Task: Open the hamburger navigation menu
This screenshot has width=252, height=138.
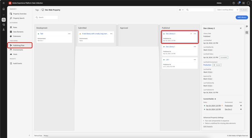Action: coord(4,3)
